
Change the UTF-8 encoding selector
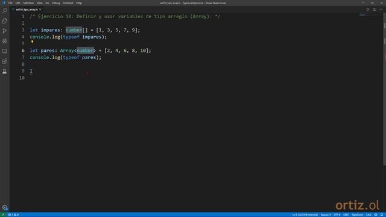point(337,215)
